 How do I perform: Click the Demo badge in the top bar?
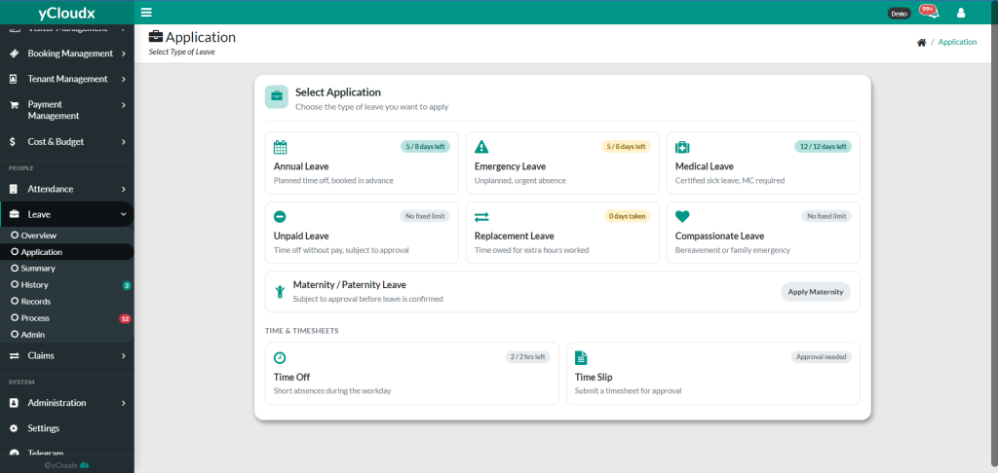click(x=900, y=14)
